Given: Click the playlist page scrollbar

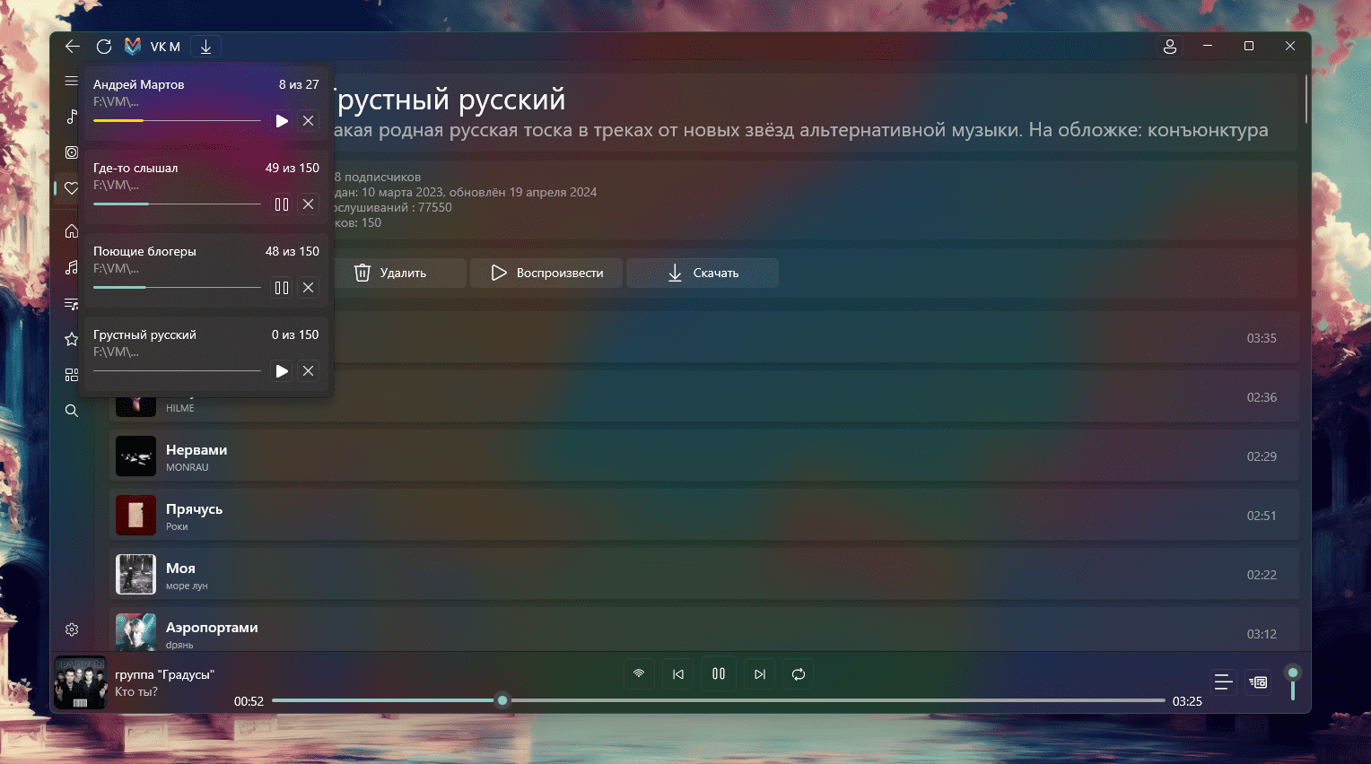Looking at the screenshot, I should tap(1306, 99).
